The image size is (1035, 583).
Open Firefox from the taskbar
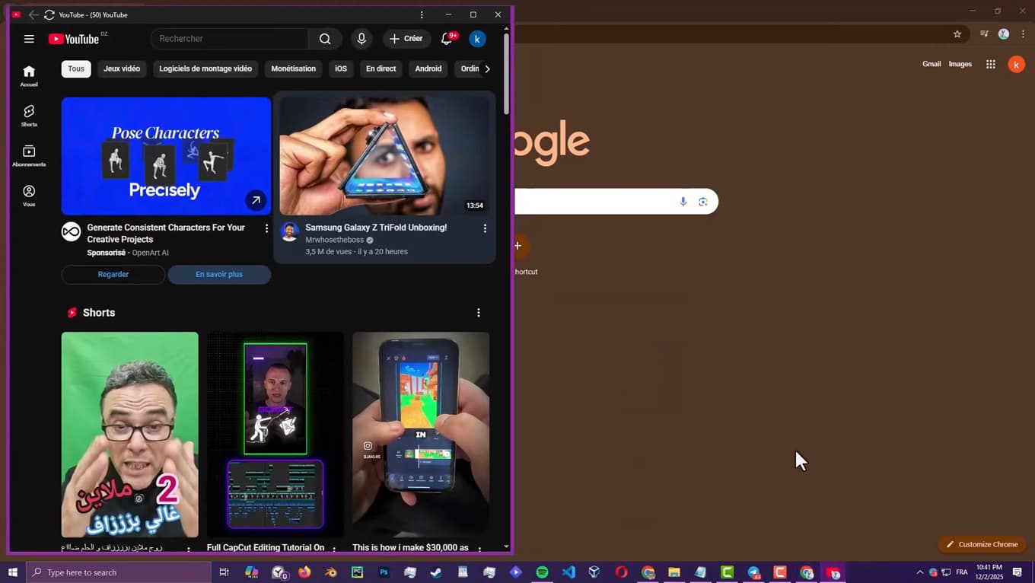[x=304, y=572]
